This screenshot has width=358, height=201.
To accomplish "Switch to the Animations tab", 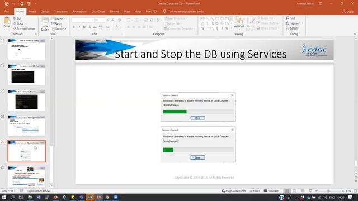I will tap(79, 11).
